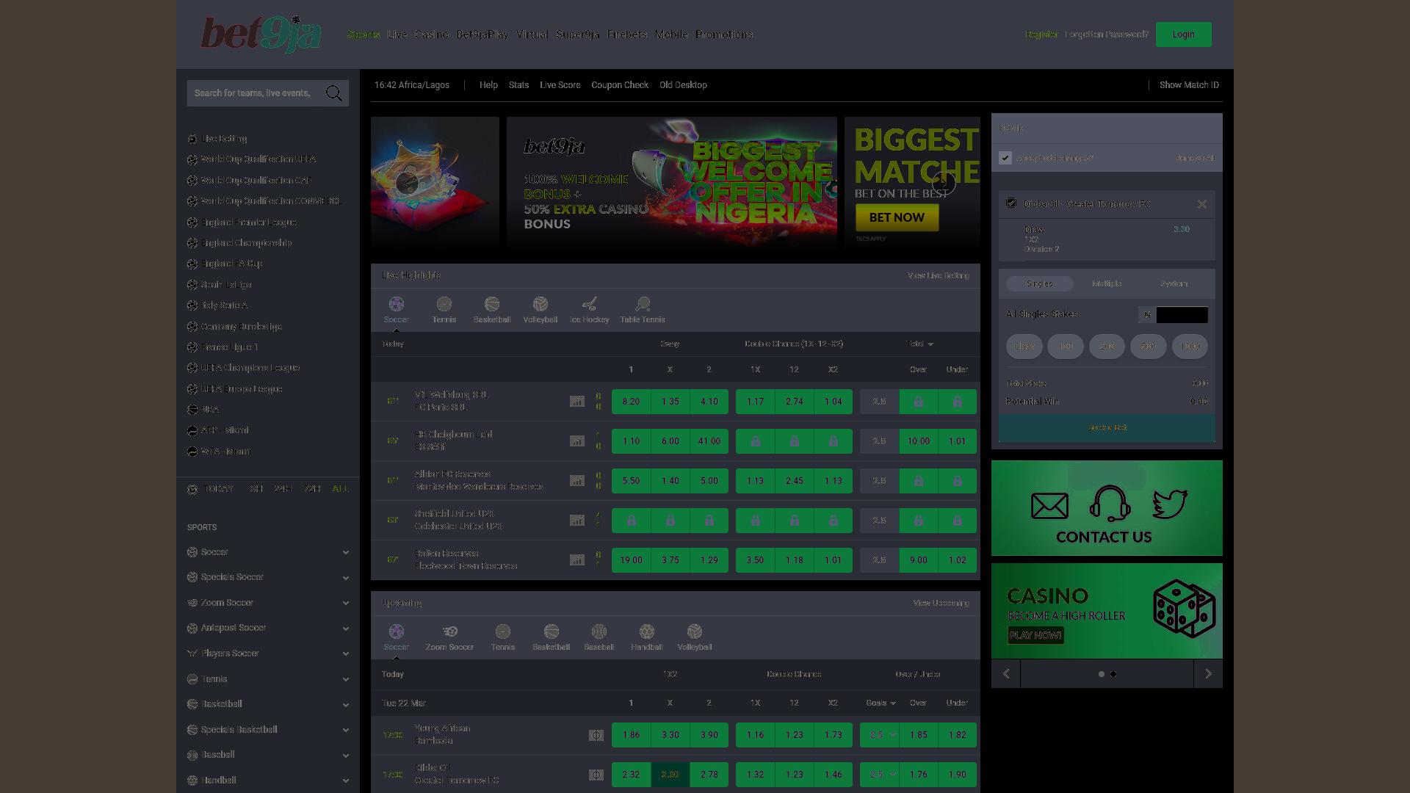Screen dimensions: 1410x793
Task: Open stats icon for Bolton Reserves match
Action: point(577,560)
